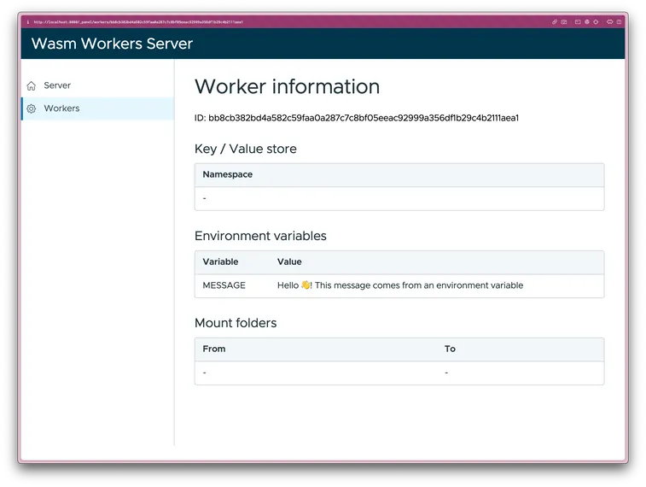Click the Hello message value cell
Image resolution: width=646 pixels, height=487 pixels.
[x=399, y=285]
